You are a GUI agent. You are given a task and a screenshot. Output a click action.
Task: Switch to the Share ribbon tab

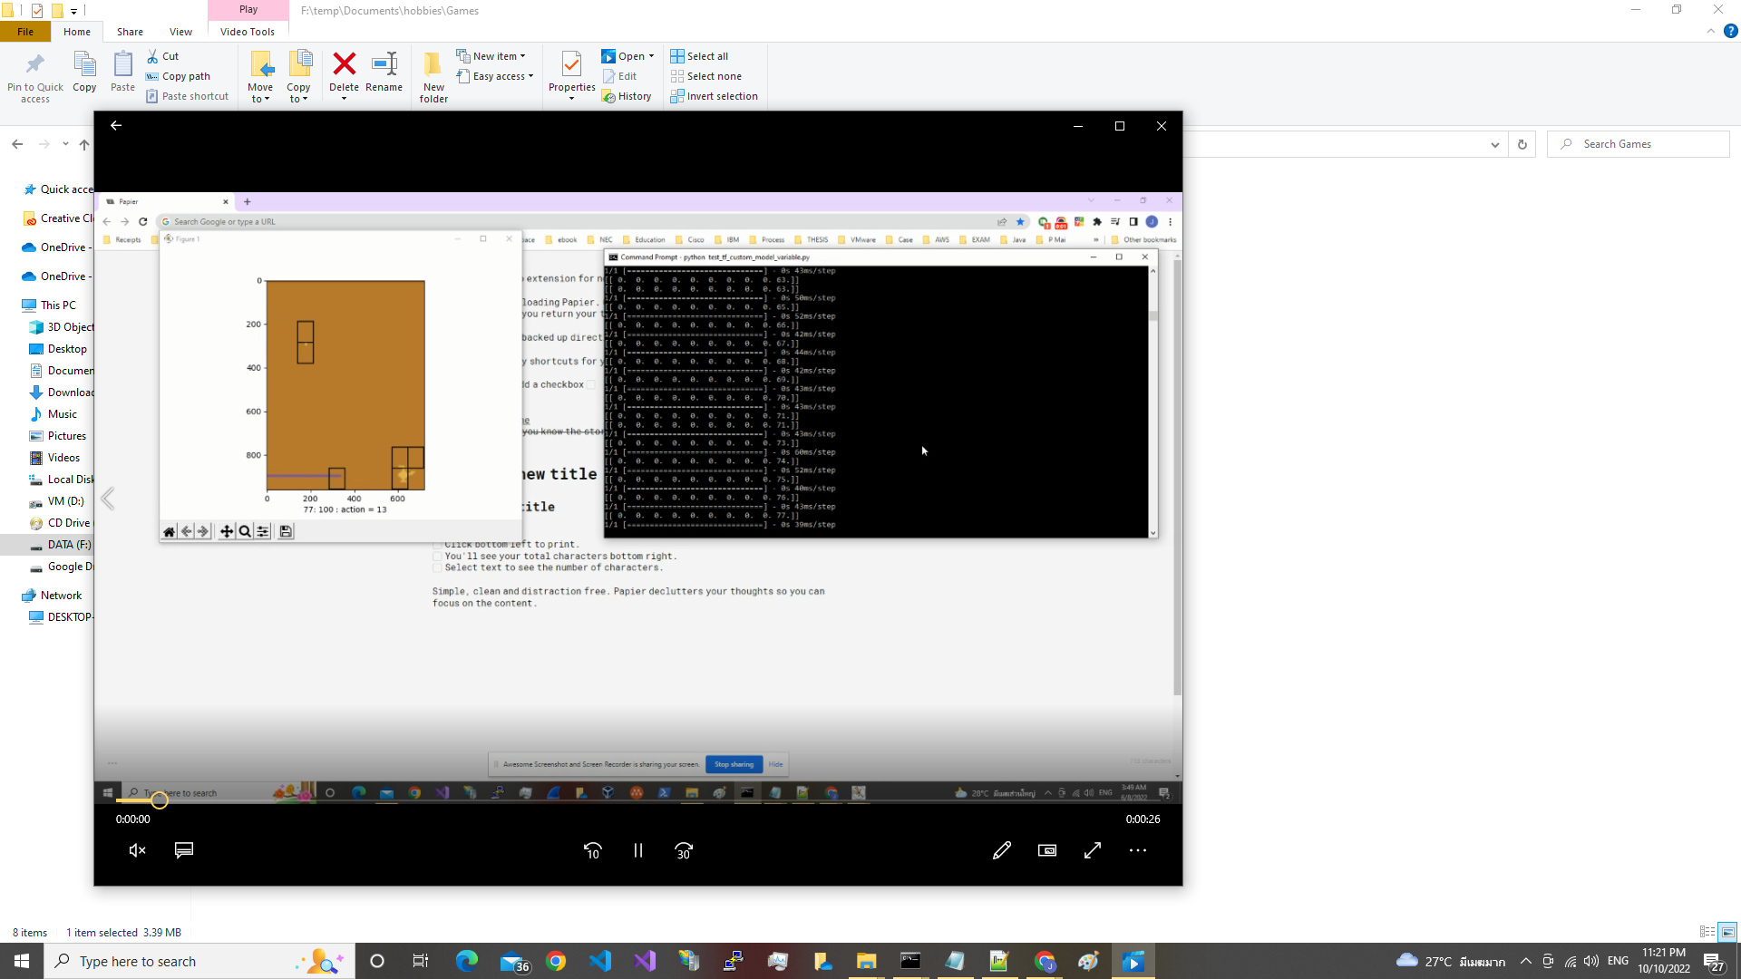point(130,32)
